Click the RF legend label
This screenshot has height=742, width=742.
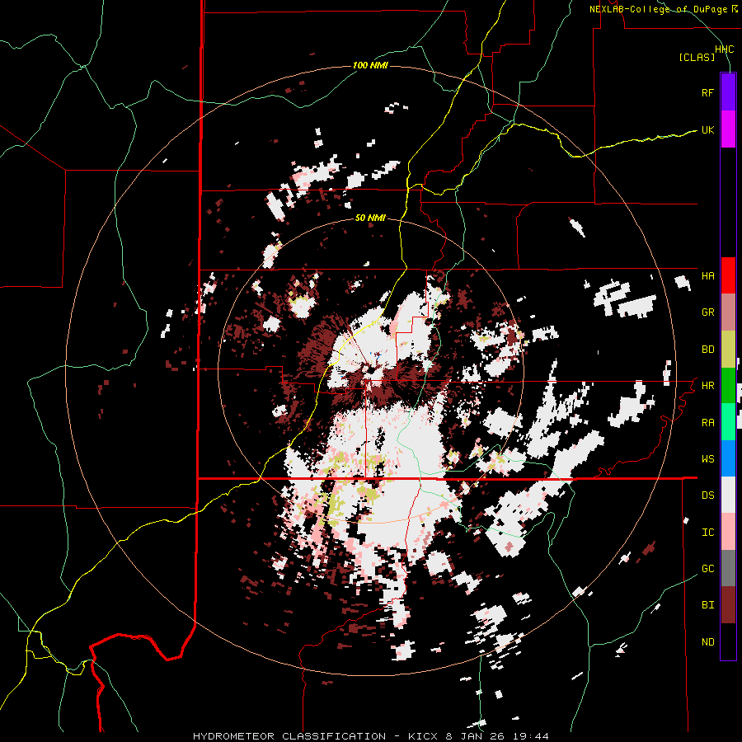point(707,92)
